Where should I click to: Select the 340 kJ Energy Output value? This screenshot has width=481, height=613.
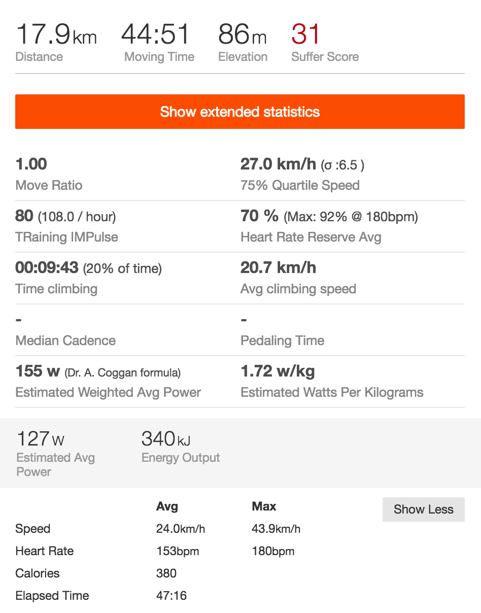click(166, 438)
